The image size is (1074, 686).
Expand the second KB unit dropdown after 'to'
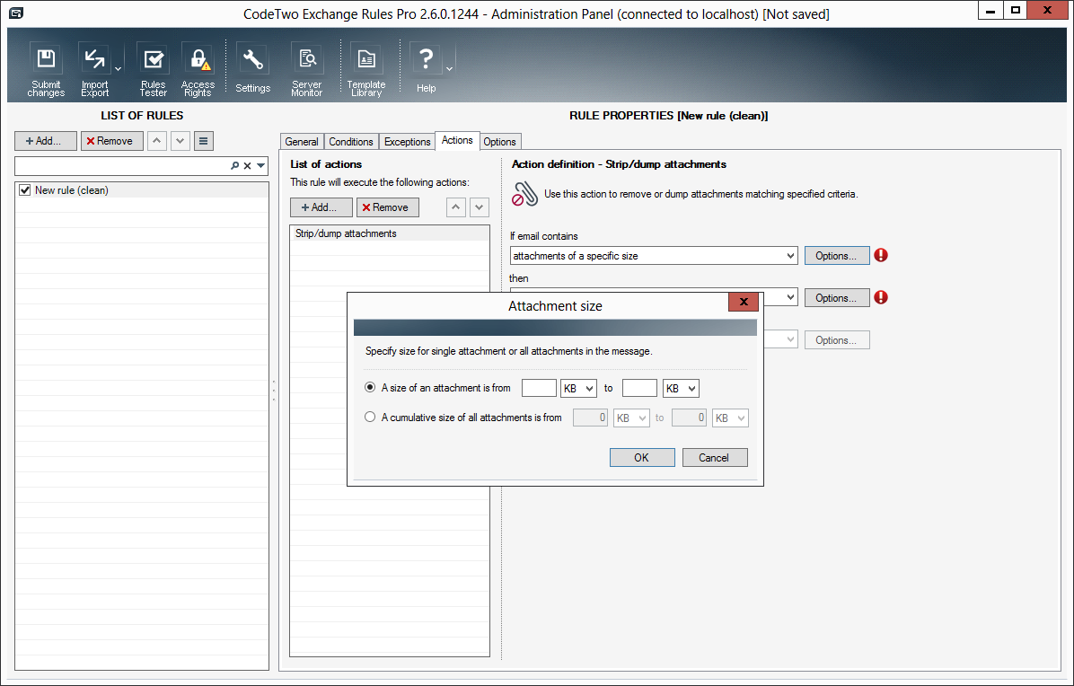[681, 389]
